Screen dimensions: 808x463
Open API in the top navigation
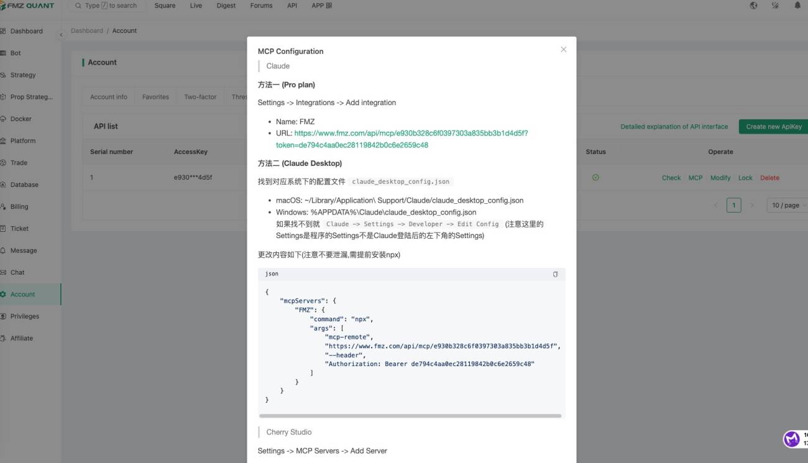coord(292,6)
